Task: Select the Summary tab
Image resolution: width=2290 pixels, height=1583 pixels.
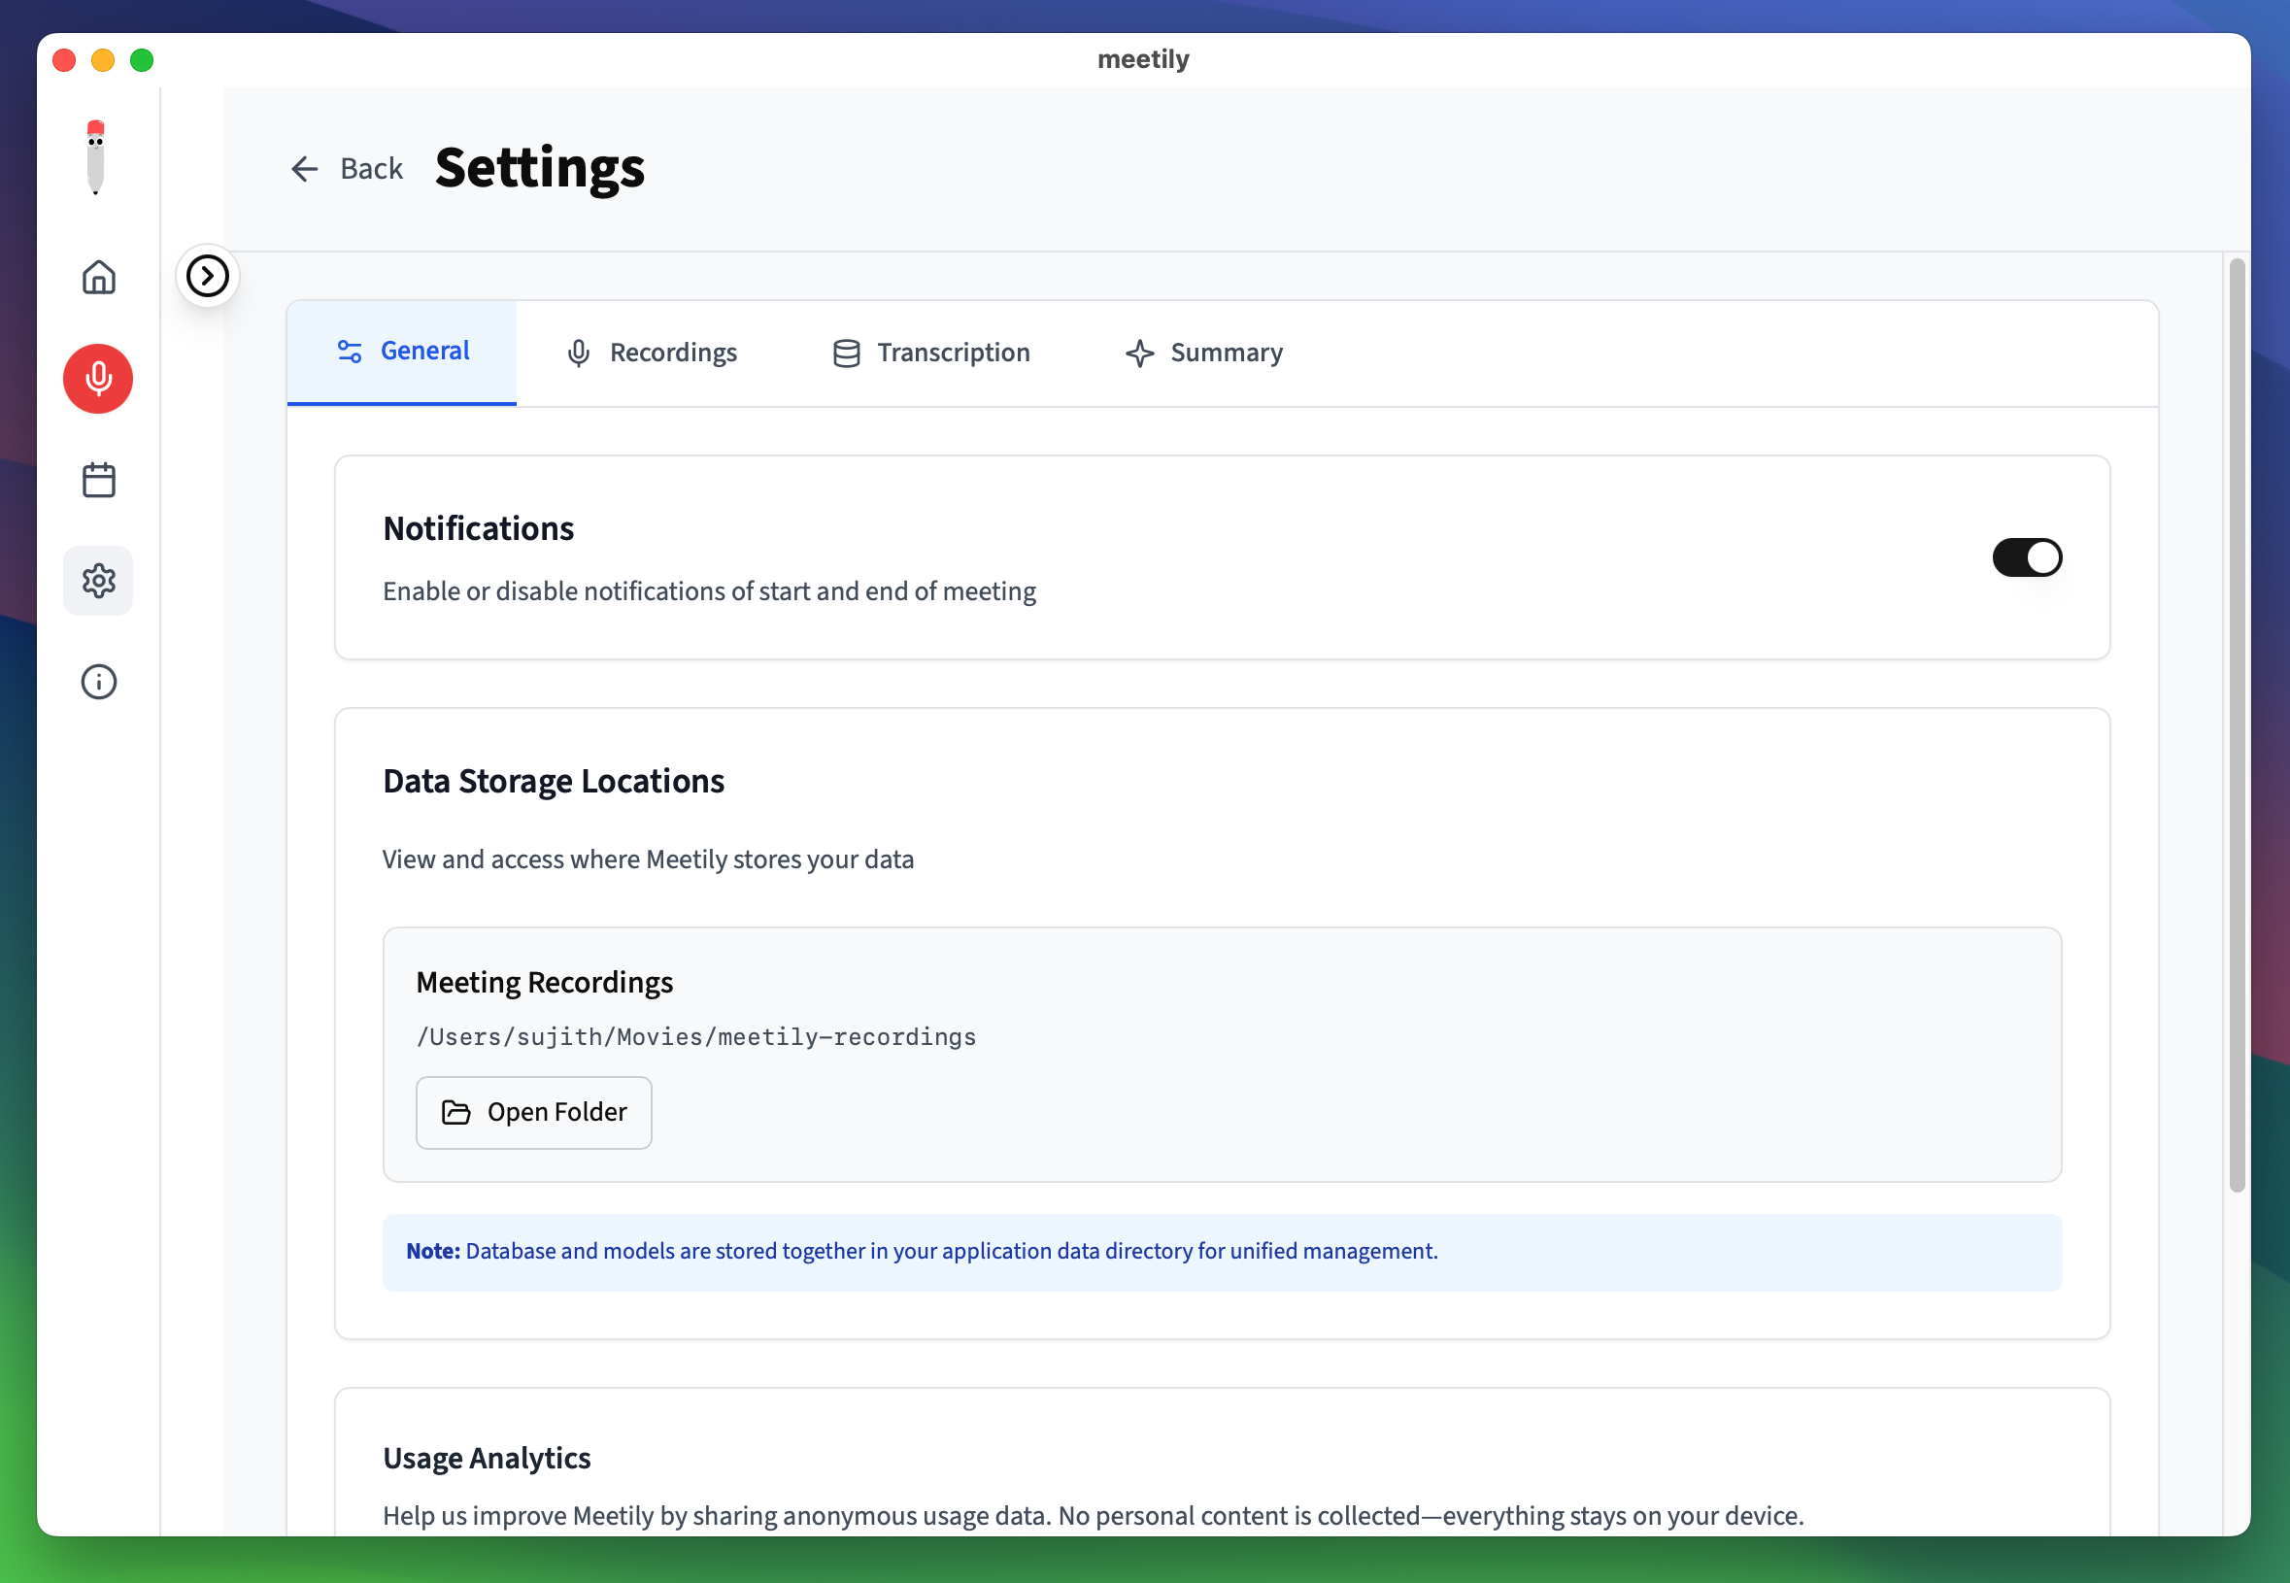Action: (x=1203, y=353)
